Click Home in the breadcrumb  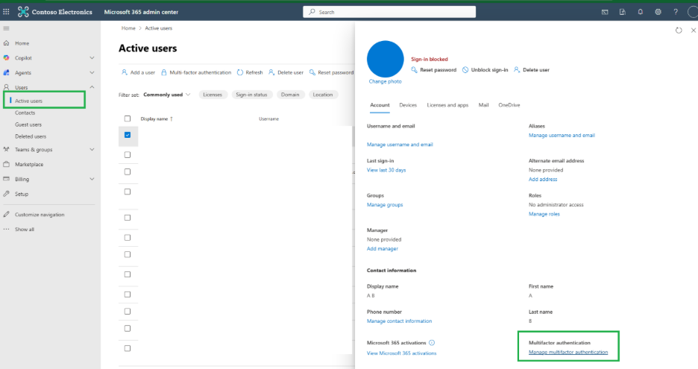point(128,28)
